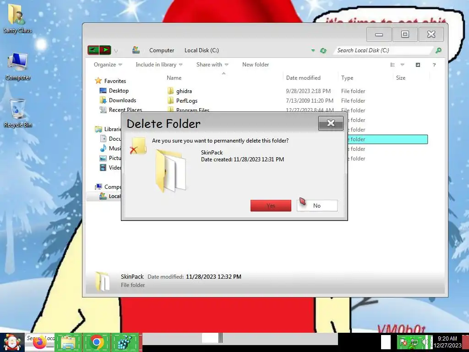This screenshot has height=352, width=469.
Task: Refresh the Local Disk (C:) view
Action: click(323, 50)
